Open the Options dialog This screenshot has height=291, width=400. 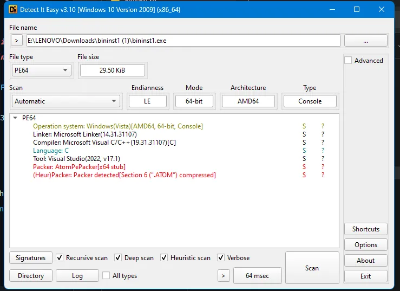[366, 245]
